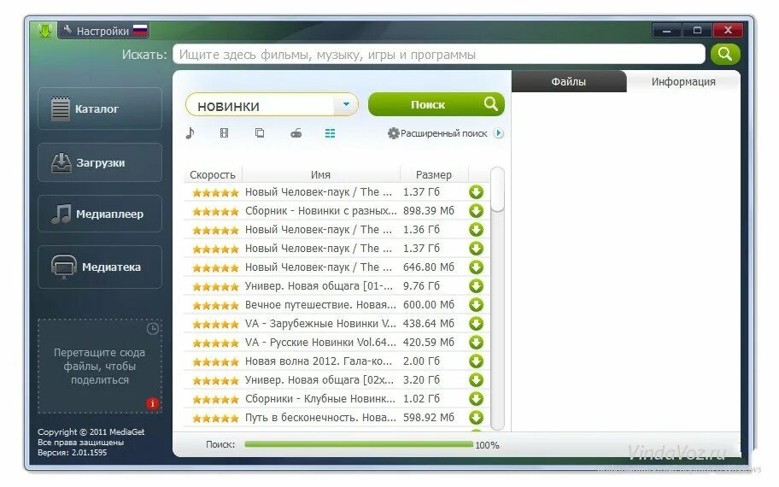Select row 'Универ. Новая общага [01-...'
The width and height of the screenshot is (779, 487).
[337, 285]
